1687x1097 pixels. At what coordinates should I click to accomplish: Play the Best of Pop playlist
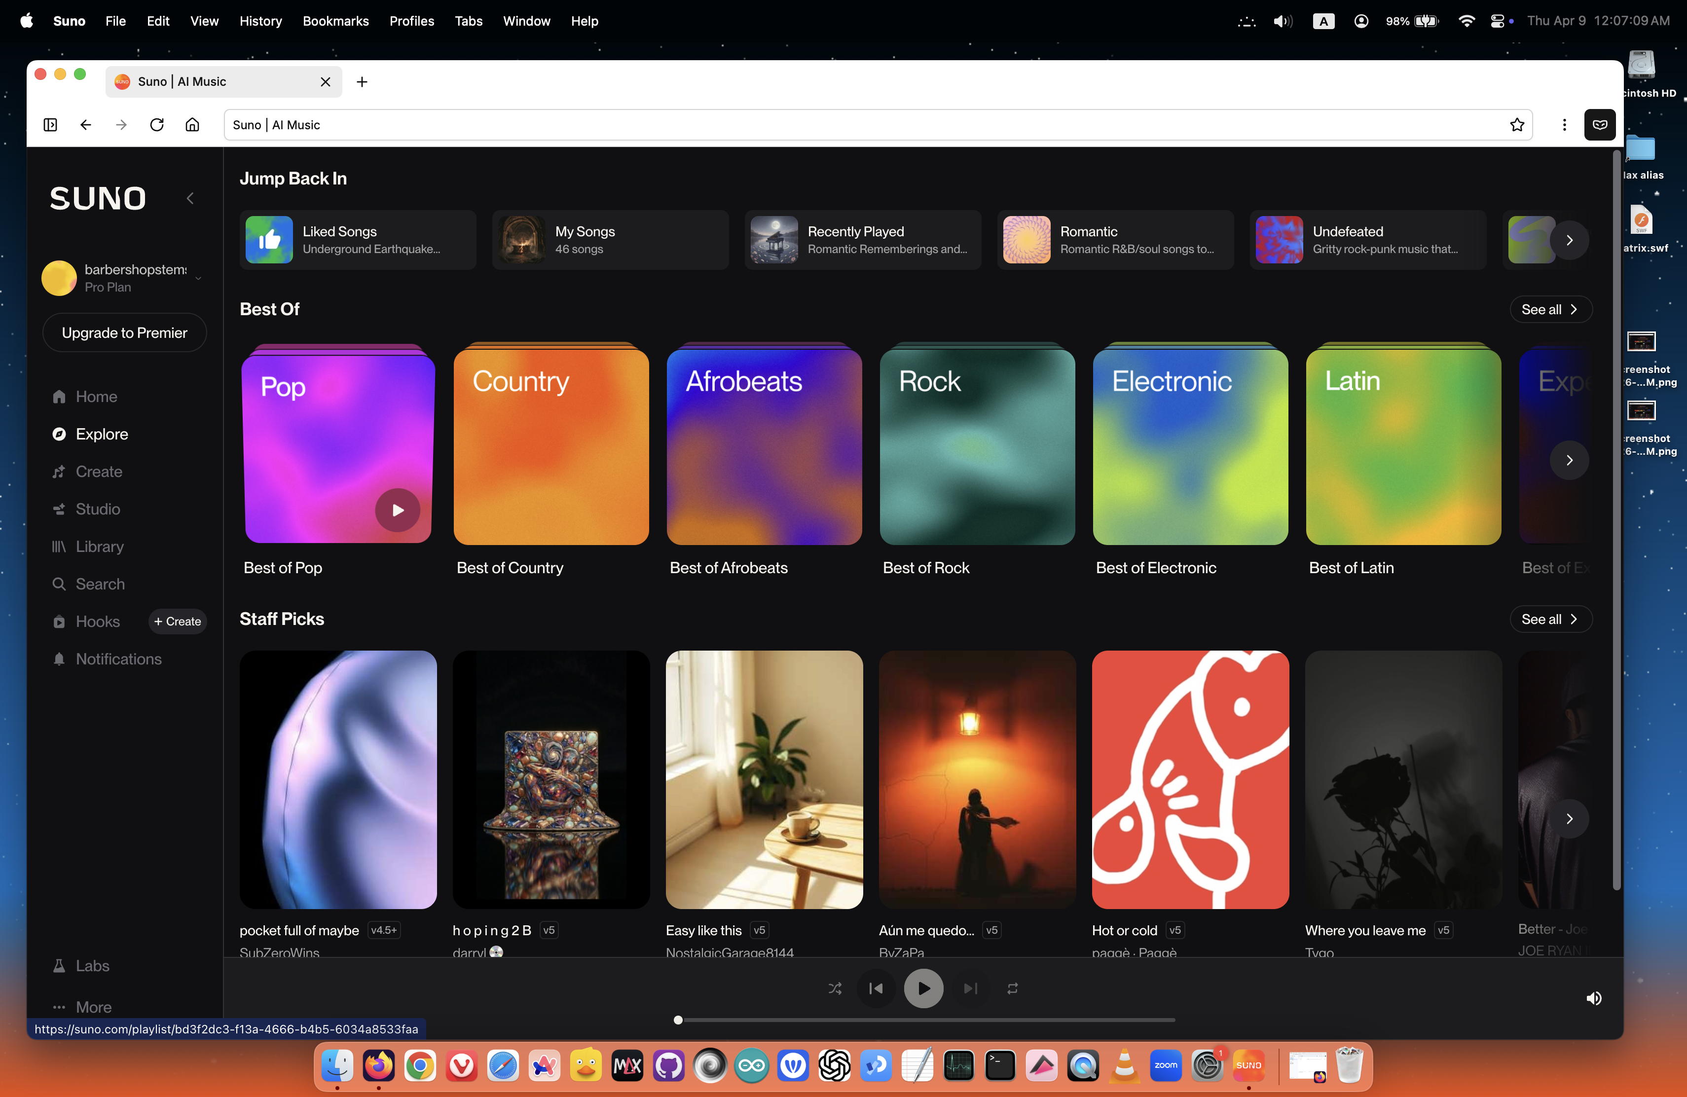coord(398,510)
